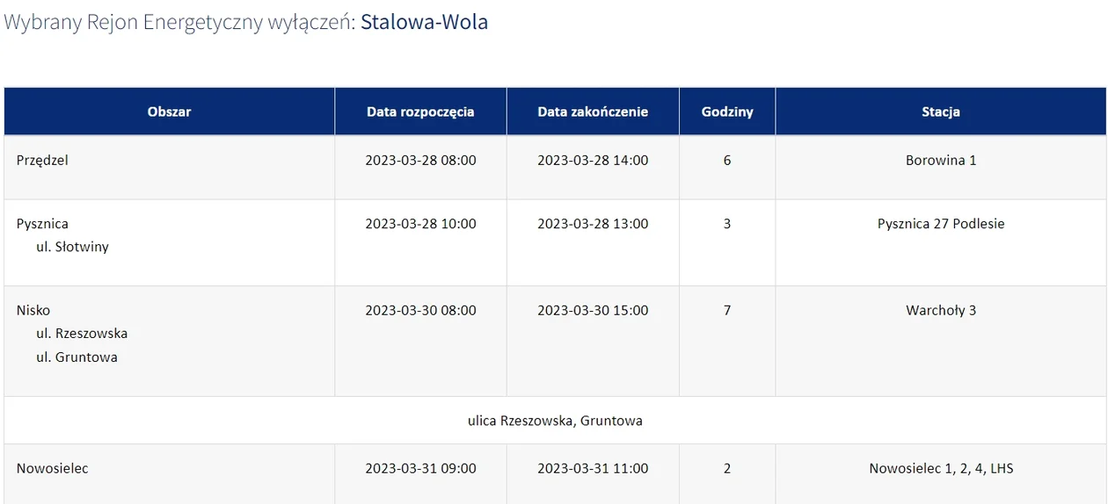Click the ul. Słotwiny street entry
The width and height of the screenshot is (1108, 504).
click(72, 247)
